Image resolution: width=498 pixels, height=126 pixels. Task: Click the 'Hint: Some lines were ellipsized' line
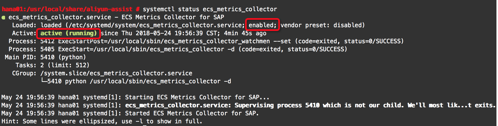point(102,121)
